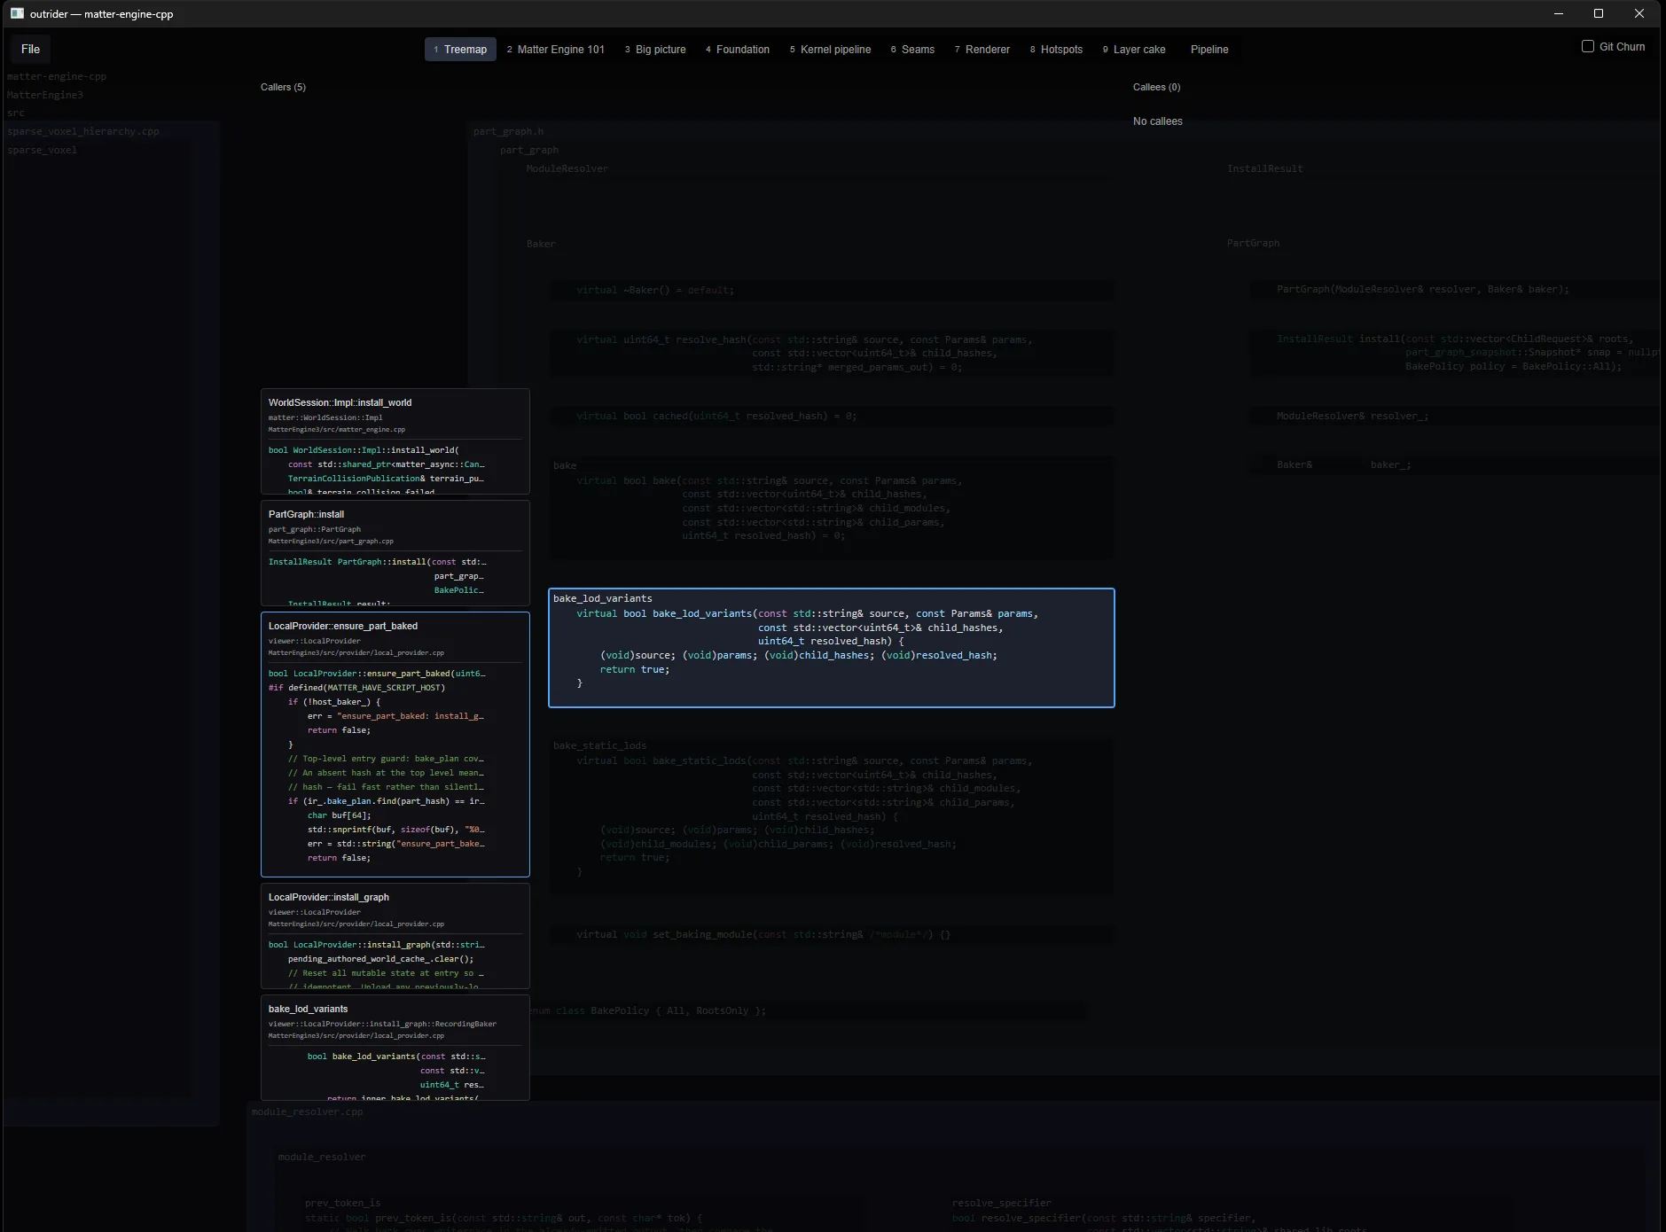Open the Matter Engine 101 tab
The image size is (1666, 1232).
(556, 50)
